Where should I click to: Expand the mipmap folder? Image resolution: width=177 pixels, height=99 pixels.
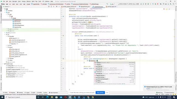click(x=7, y=58)
